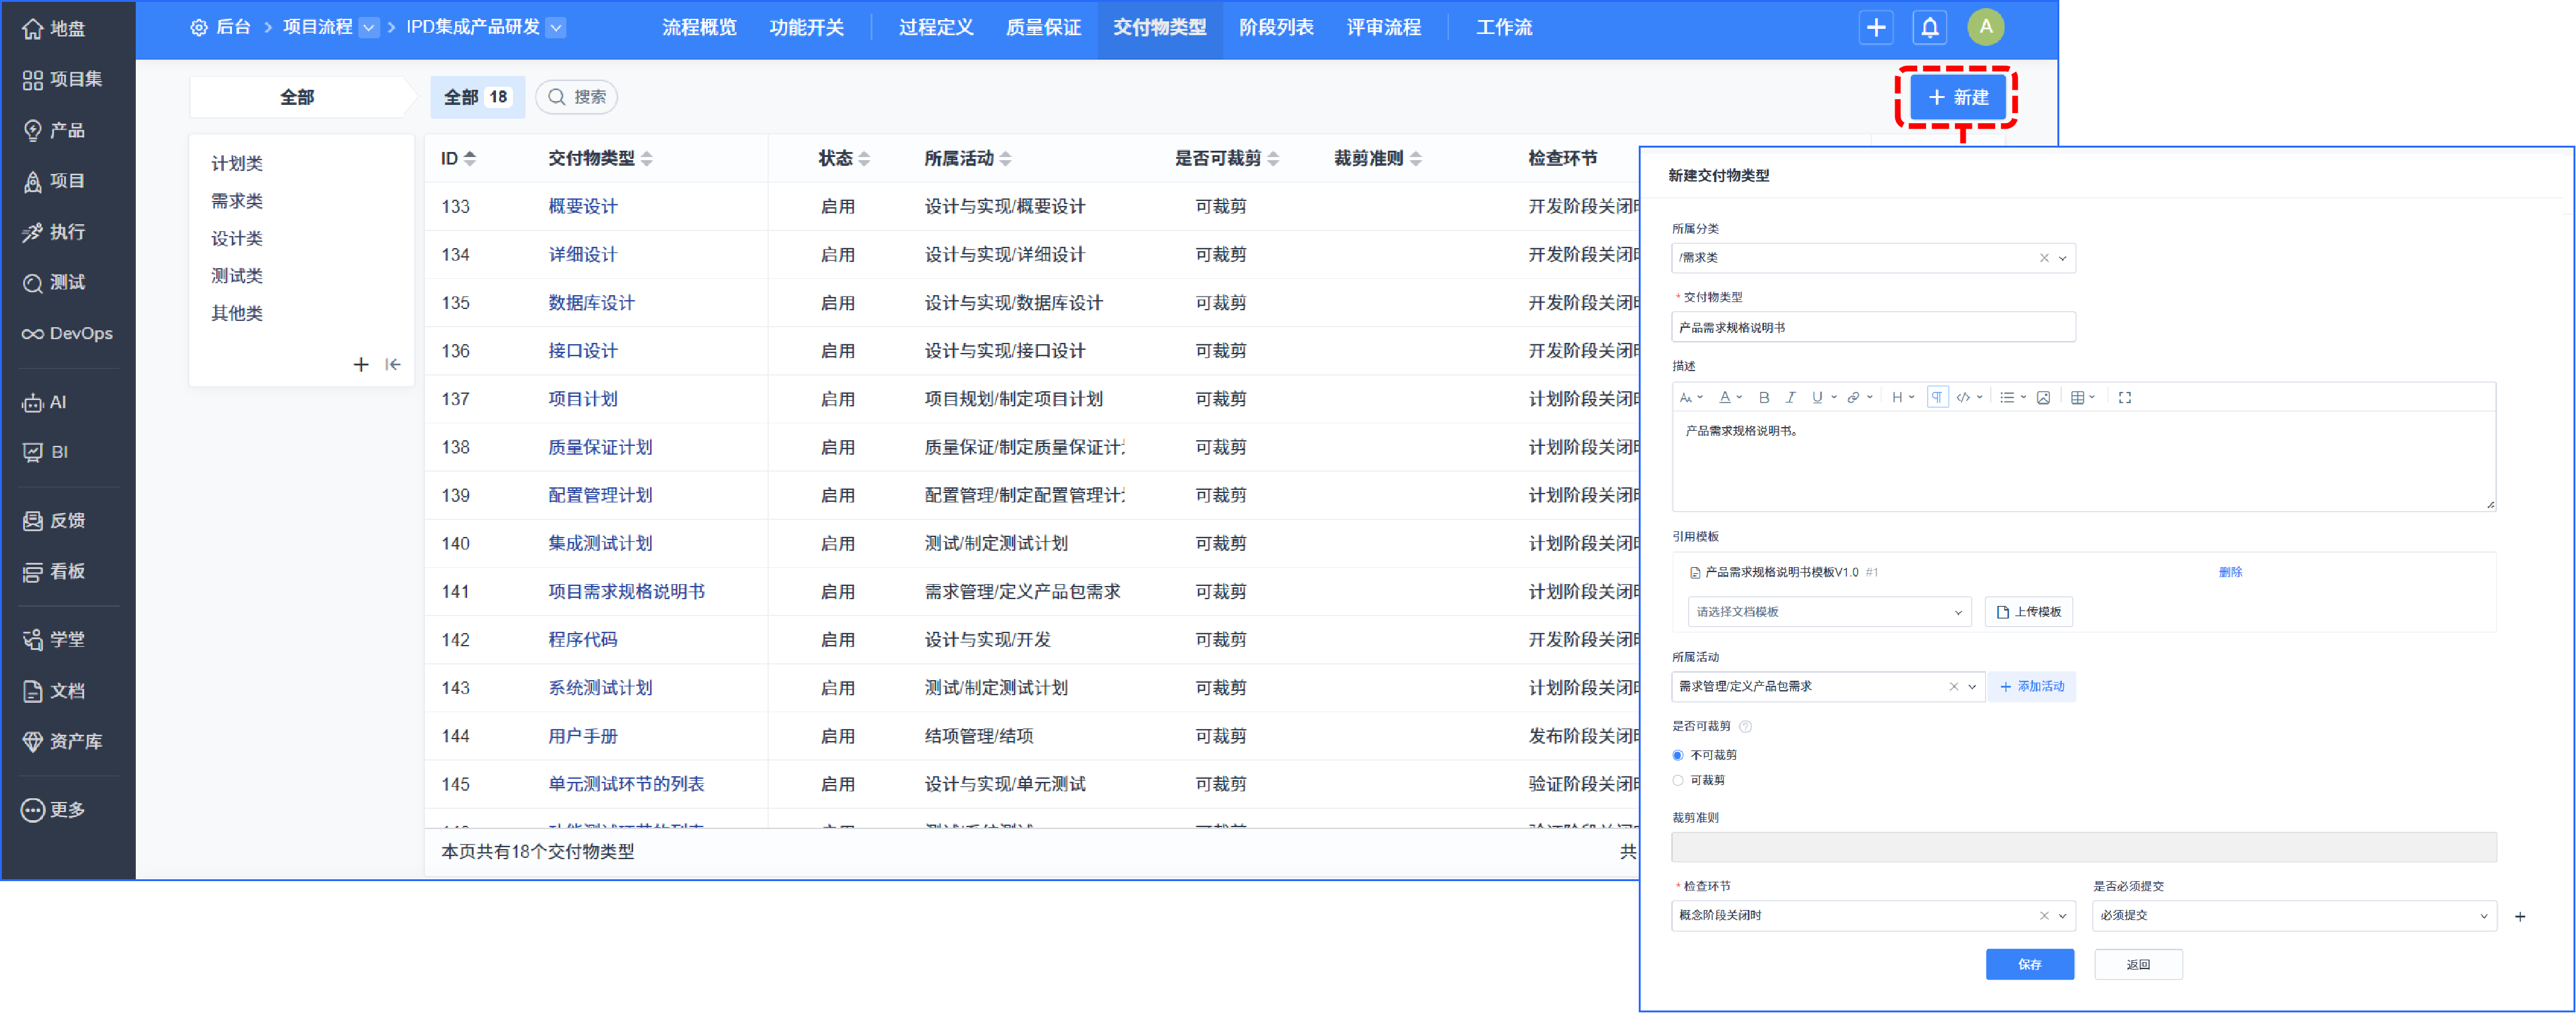Open 地盘 in left sidebar
The height and width of the screenshot is (1013, 2576).
pyautogui.click(x=55, y=29)
